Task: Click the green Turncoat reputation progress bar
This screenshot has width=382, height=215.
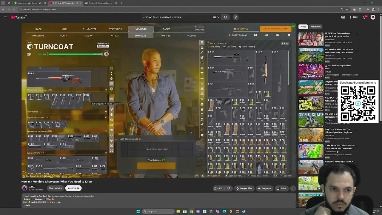Action: [x=75, y=54]
